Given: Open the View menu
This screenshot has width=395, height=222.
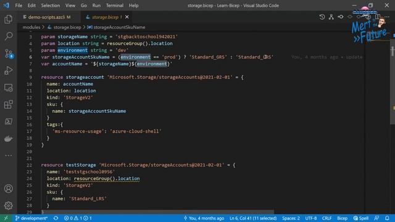Looking at the screenshot, I should click(70, 6).
